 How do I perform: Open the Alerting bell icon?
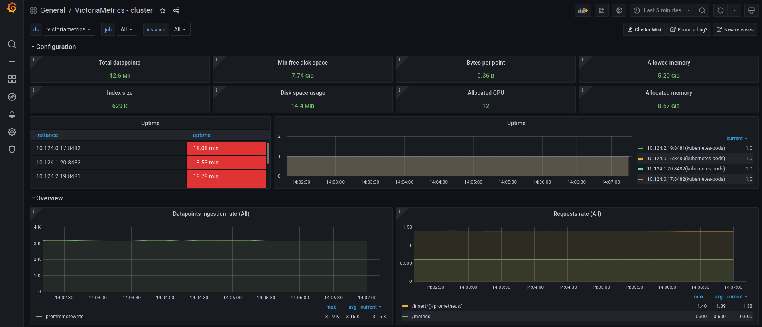tap(12, 114)
